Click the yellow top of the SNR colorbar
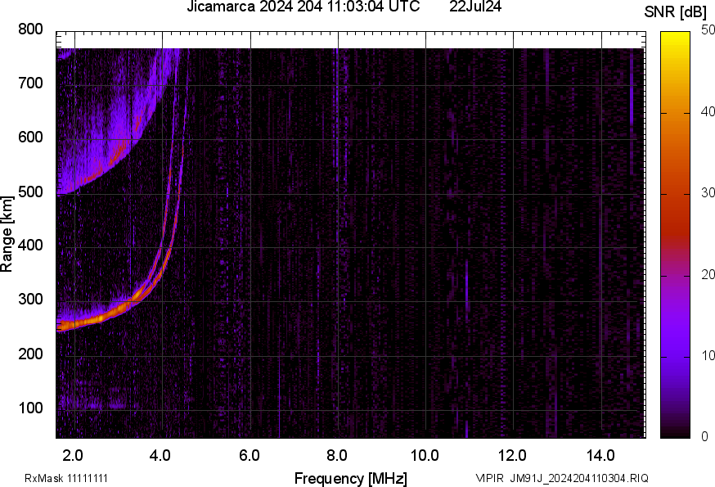715x487 pixels. [x=675, y=37]
